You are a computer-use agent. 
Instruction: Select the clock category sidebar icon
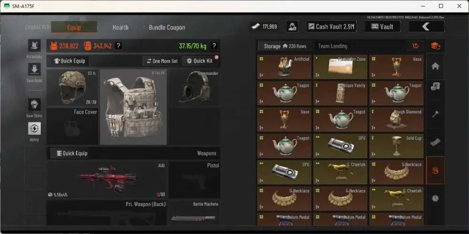click(x=435, y=198)
